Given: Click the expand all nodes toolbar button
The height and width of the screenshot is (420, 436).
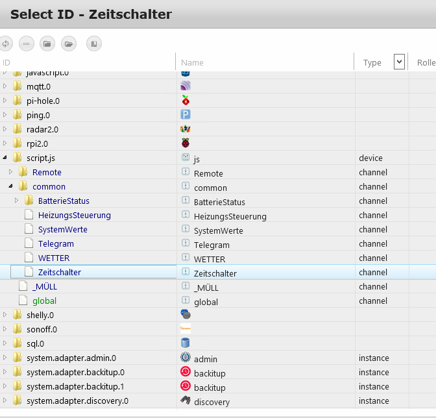Looking at the screenshot, I should [69, 43].
